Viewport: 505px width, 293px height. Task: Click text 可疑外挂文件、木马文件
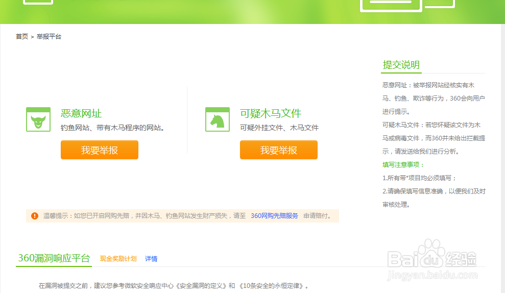(x=279, y=128)
